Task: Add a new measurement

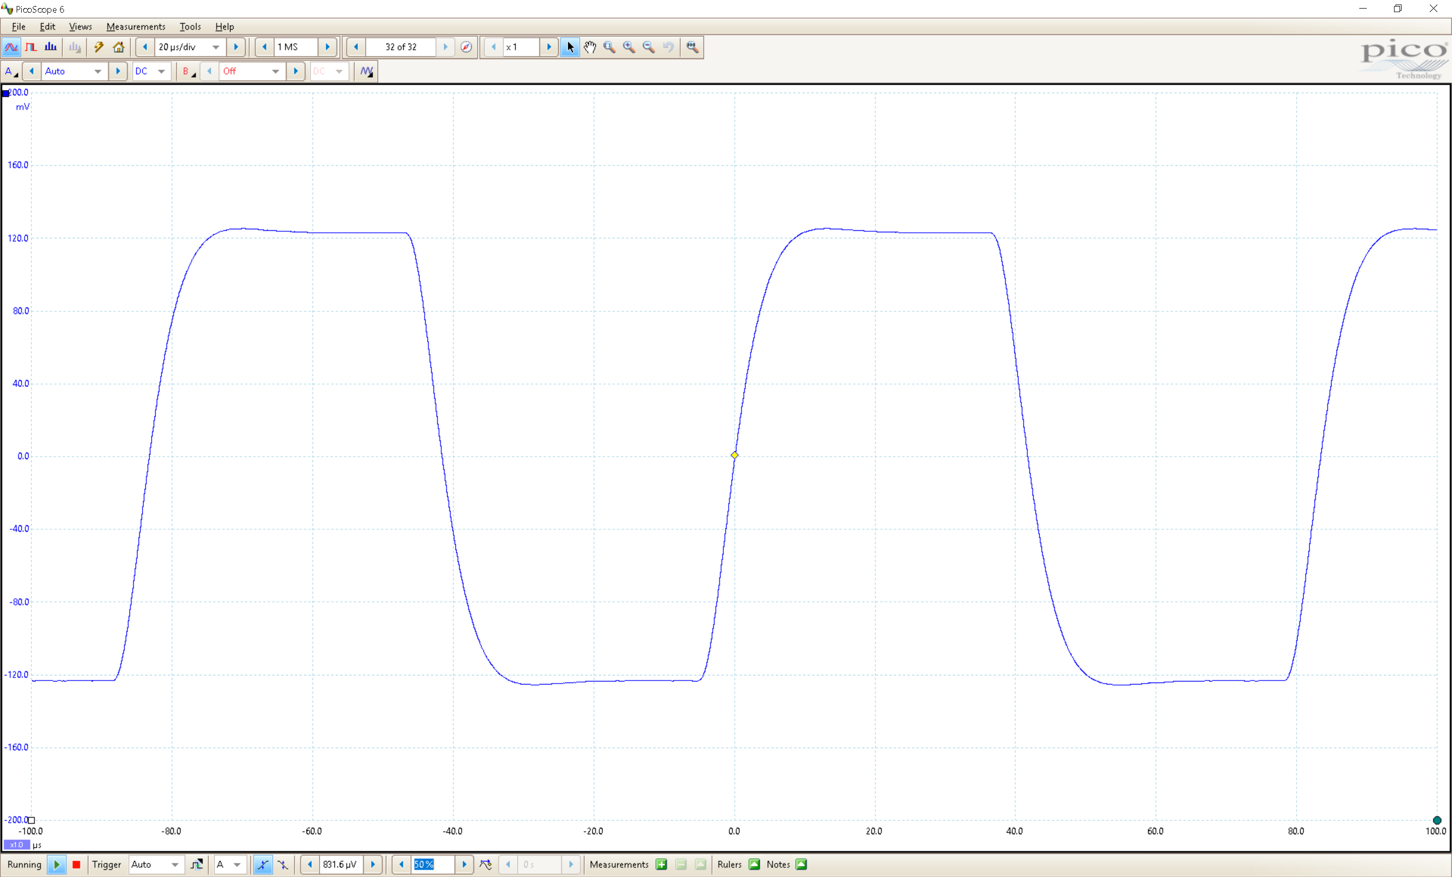Action: [x=661, y=864]
